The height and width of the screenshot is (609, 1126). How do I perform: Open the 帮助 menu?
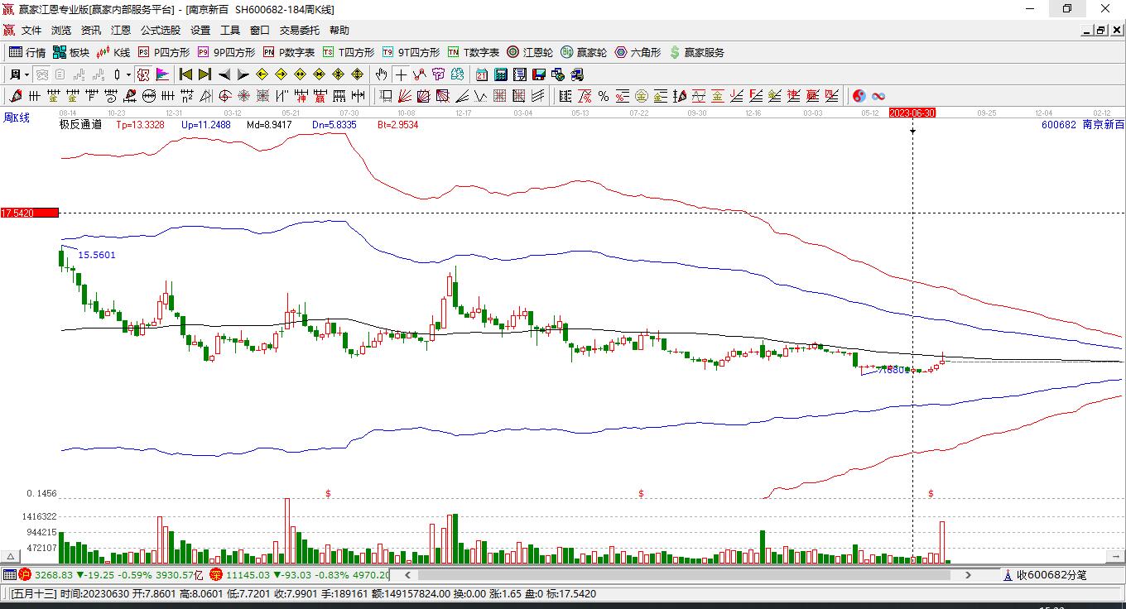point(339,31)
